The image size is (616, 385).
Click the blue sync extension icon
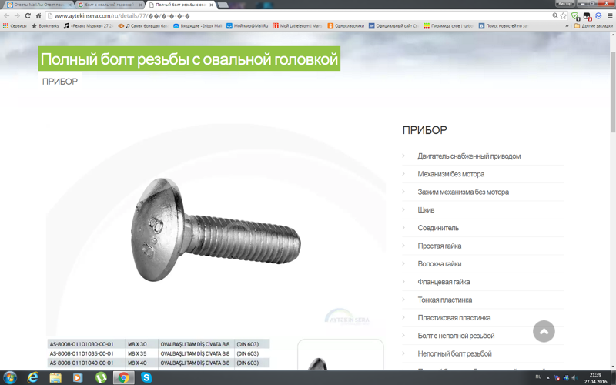click(598, 16)
